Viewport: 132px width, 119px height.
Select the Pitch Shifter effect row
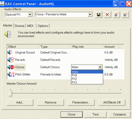pos(66,74)
